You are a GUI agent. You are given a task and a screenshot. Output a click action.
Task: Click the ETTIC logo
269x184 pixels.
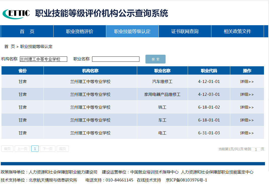pos(16,14)
